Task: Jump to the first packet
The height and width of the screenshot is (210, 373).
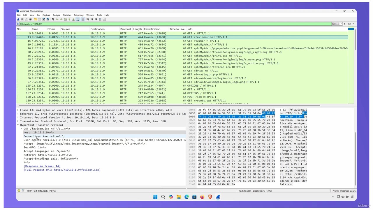Action: pos(69,19)
